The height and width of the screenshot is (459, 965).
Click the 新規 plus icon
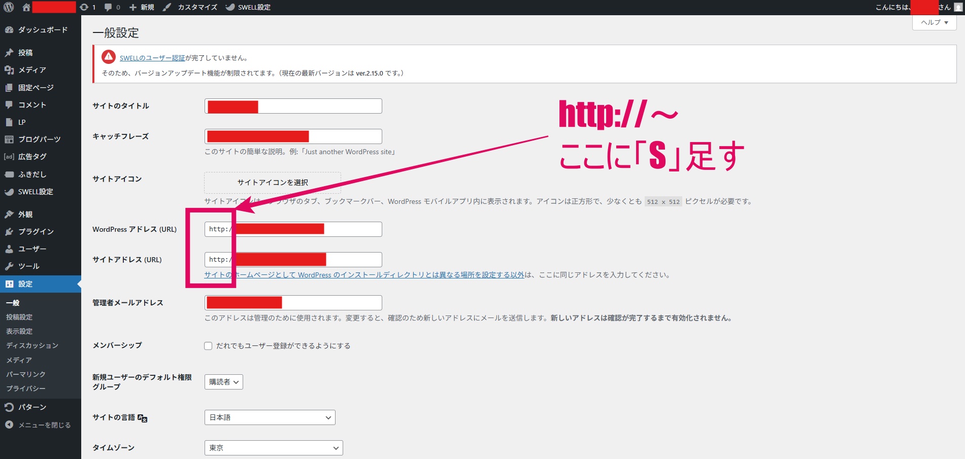[132, 7]
